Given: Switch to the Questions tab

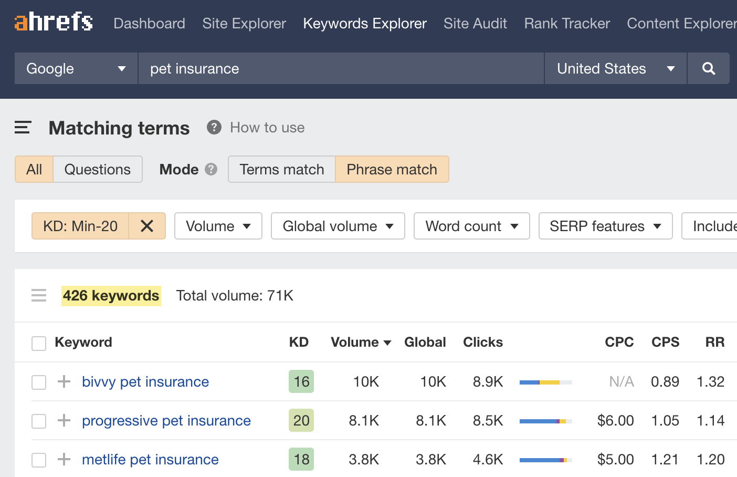Looking at the screenshot, I should click(97, 169).
